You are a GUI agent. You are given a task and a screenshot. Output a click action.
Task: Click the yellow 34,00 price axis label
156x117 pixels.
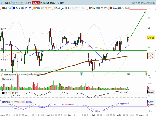point(151,38)
